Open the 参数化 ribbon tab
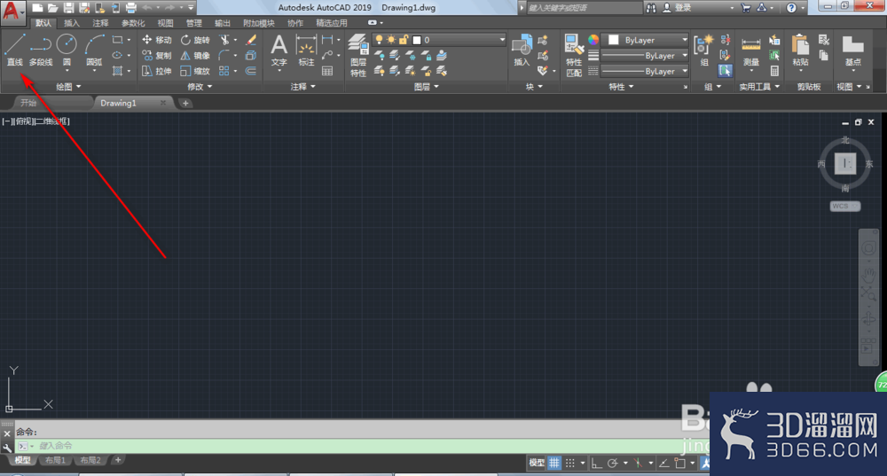887x476 pixels. pyautogui.click(x=134, y=23)
